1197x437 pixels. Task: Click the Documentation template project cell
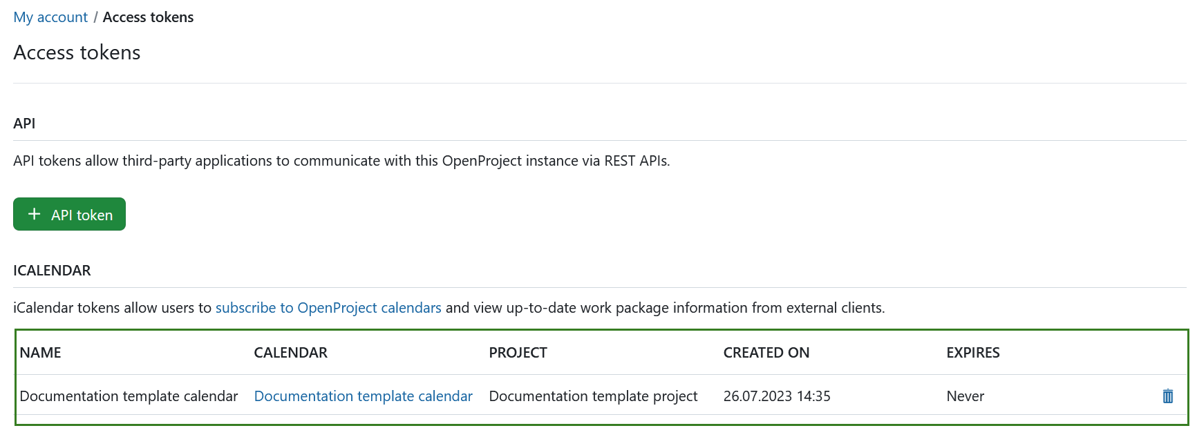coord(593,396)
